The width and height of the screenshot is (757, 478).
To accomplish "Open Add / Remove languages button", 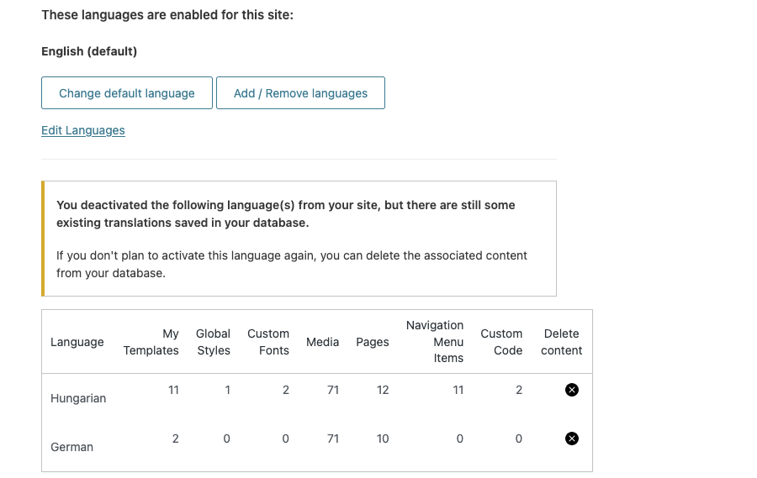I will [x=300, y=93].
